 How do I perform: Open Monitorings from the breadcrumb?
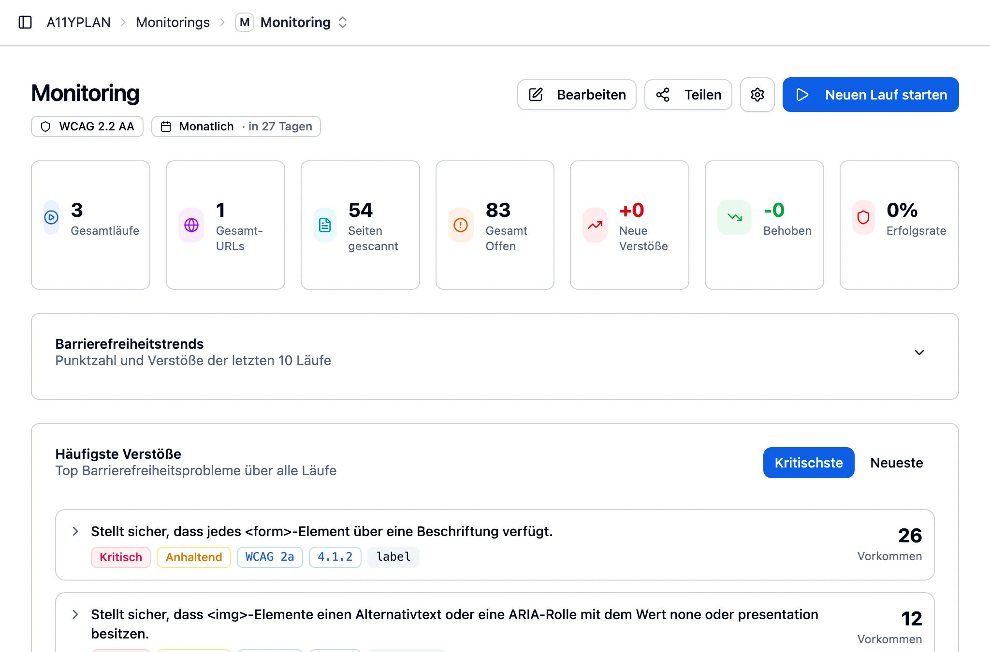click(173, 22)
